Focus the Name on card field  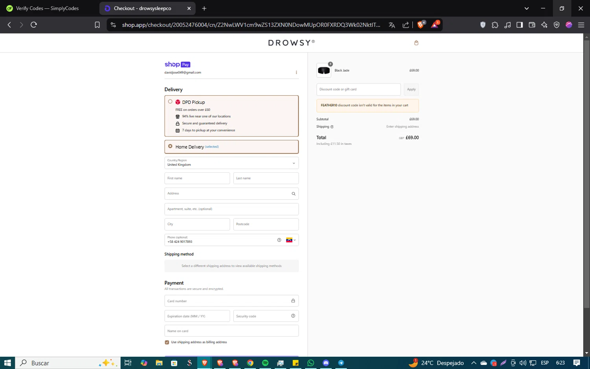231,331
